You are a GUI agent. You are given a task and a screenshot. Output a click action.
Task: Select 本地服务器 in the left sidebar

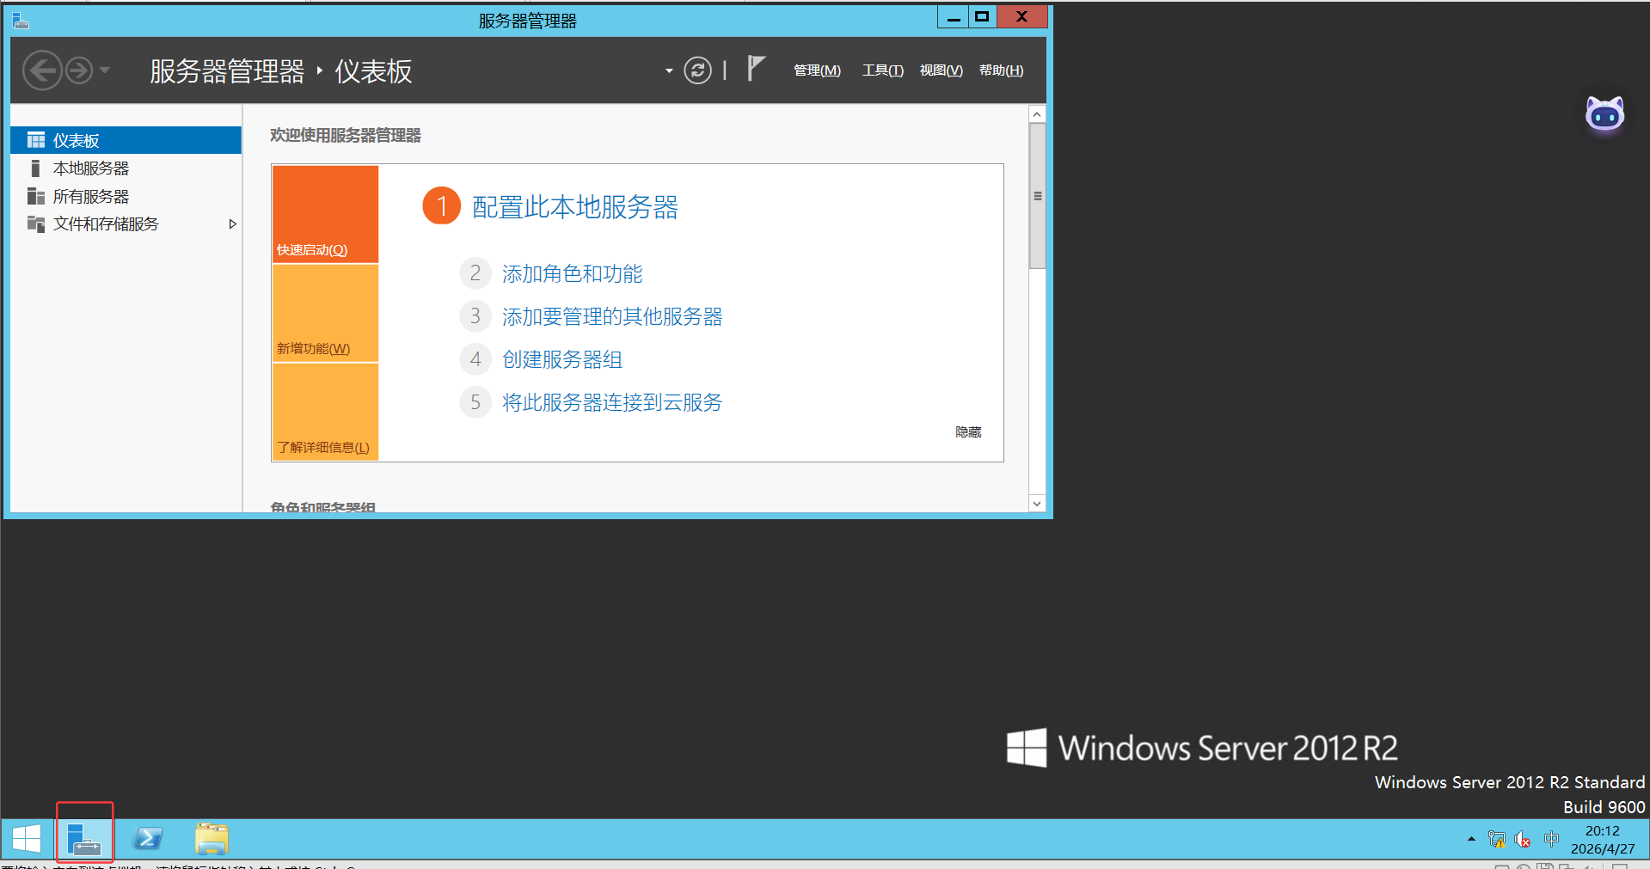[126, 168]
